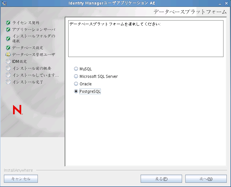The height and width of the screenshot is (187, 231).
Task: Click the インストール前の概要 step label
Action: pyautogui.click(x=32, y=68)
